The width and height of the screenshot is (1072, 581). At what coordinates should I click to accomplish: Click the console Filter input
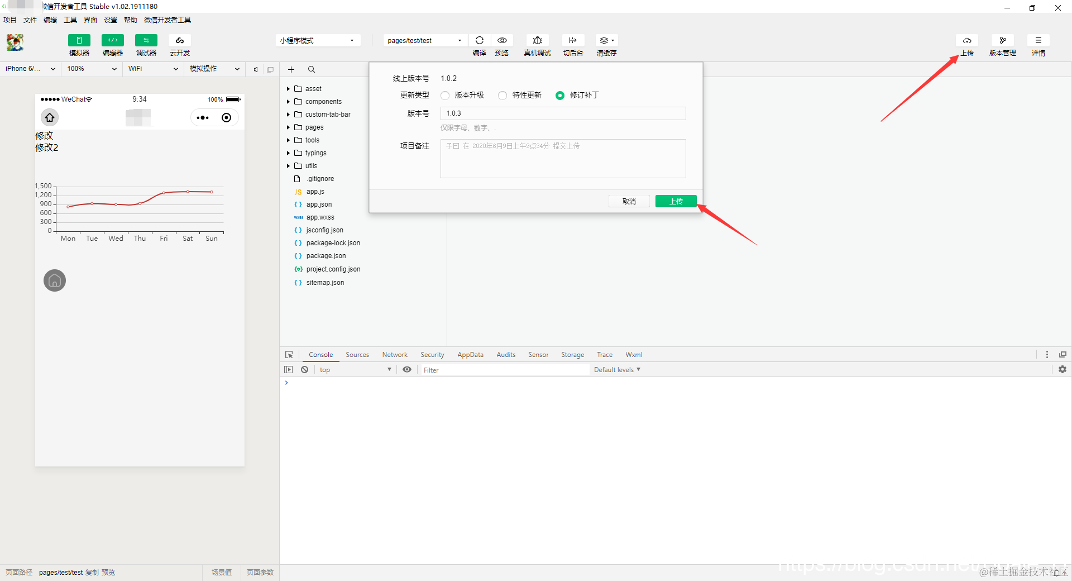click(x=504, y=370)
